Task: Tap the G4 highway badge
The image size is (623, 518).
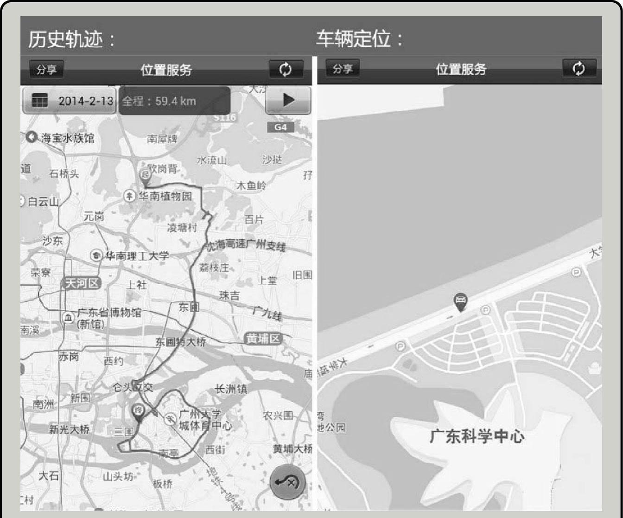Action: (280, 127)
